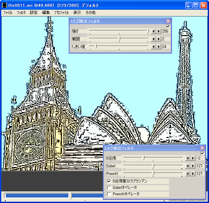Viewport: 209px width, 203px height.
Task: Open the その他 menu
Action: [x=90, y=13]
